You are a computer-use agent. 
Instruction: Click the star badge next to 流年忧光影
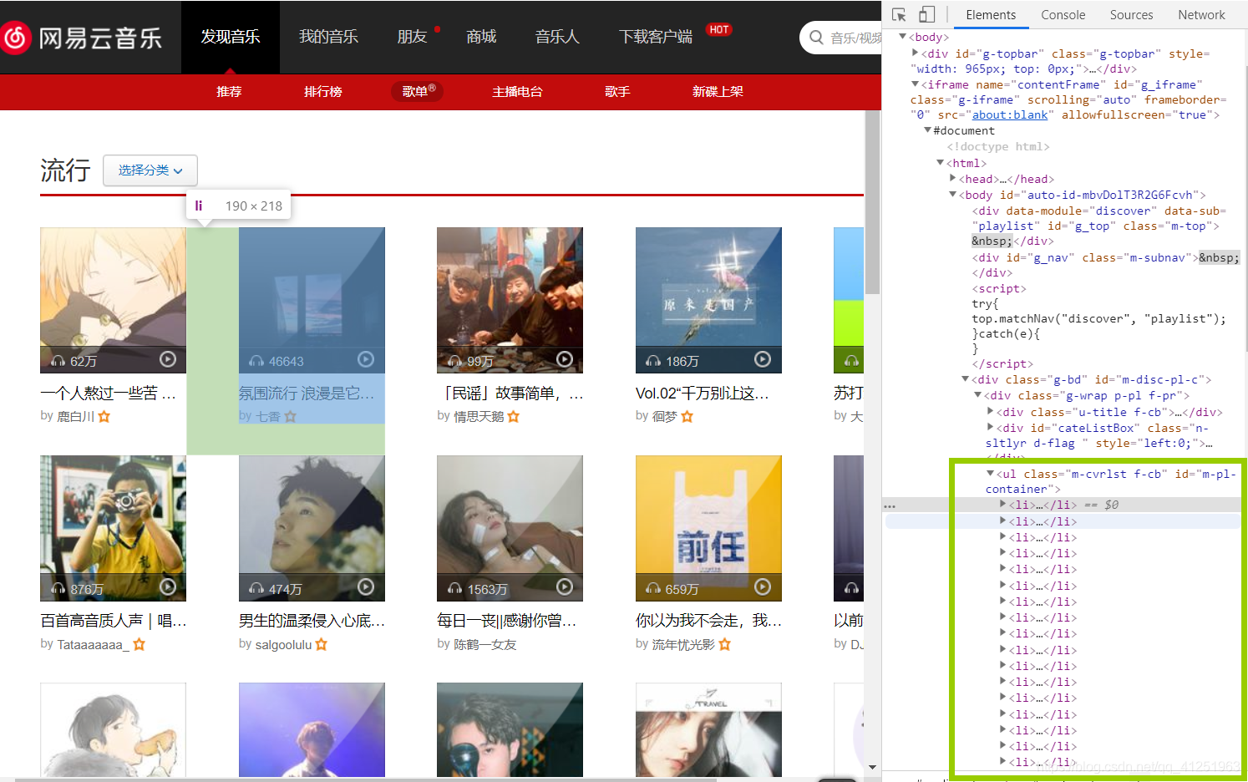pos(725,644)
